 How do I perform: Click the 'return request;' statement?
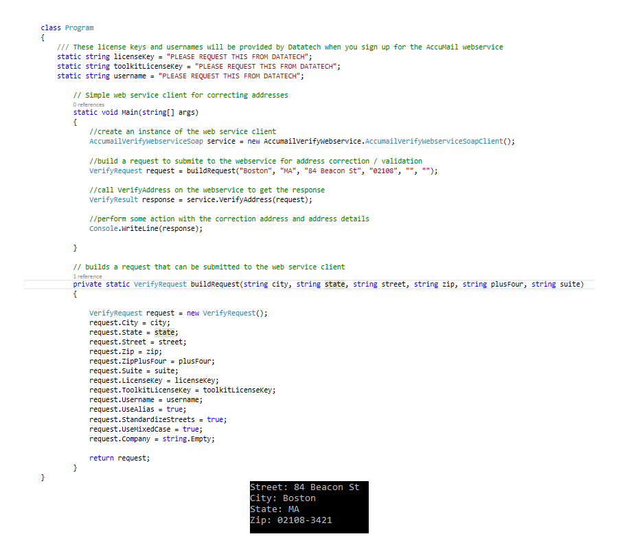[x=119, y=458]
